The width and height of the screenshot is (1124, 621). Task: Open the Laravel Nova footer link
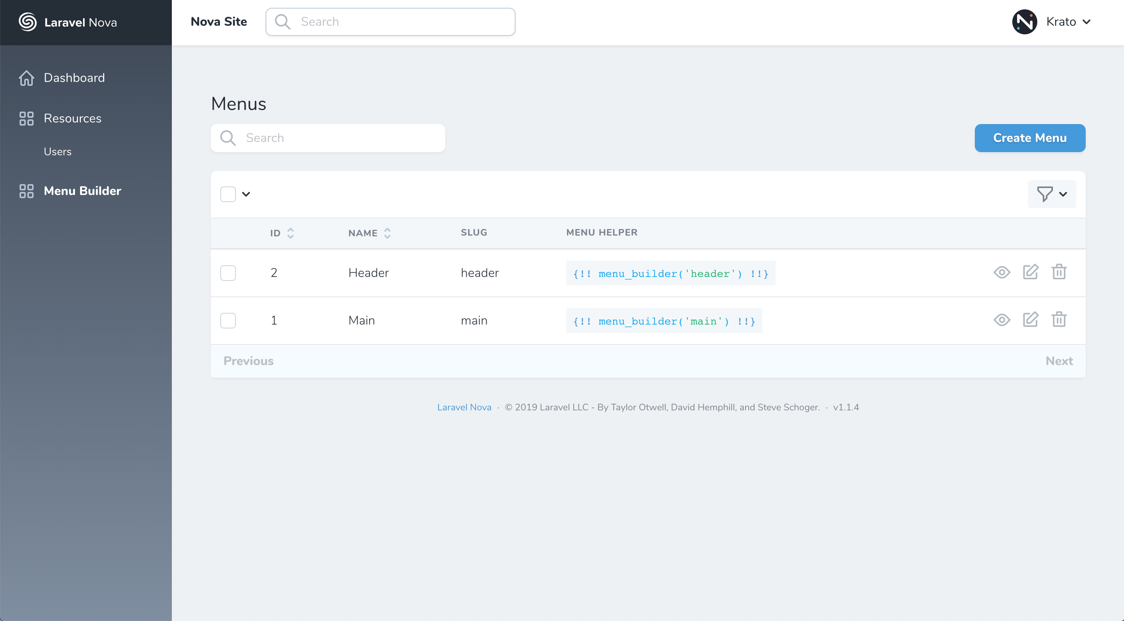(x=464, y=407)
